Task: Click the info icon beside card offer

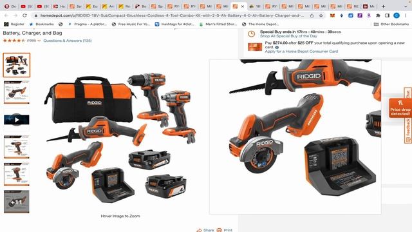Action: (277, 47)
